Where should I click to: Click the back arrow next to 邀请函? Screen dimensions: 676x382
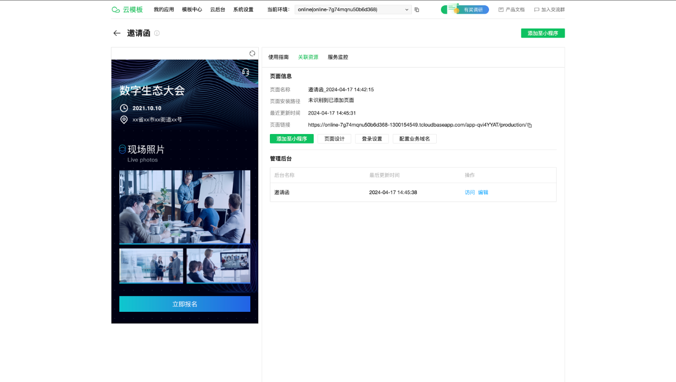[x=117, y=33]
